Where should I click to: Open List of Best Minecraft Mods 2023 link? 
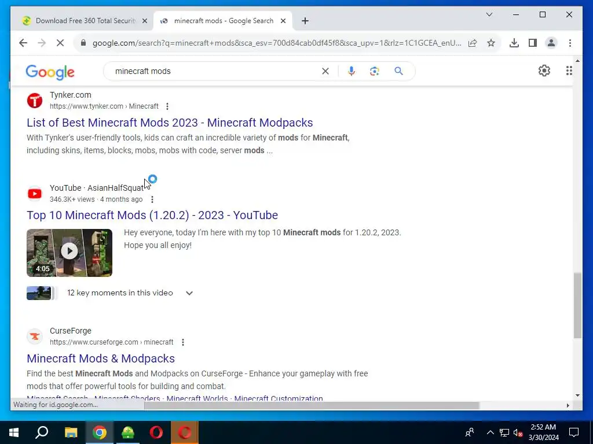pyautogui.click(x=170, y=123)
